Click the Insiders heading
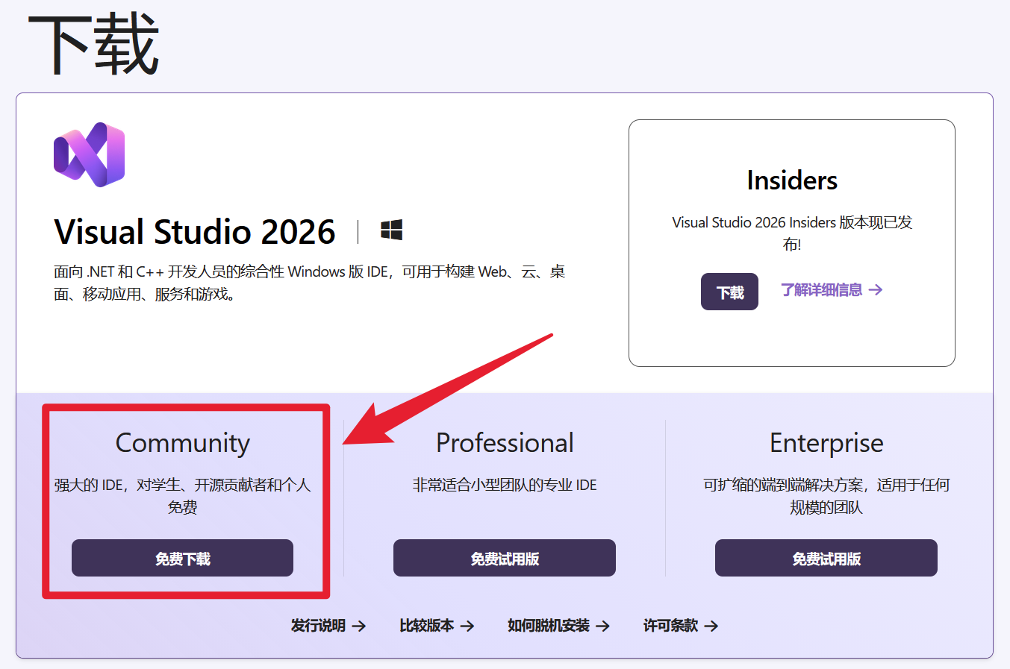This screenshot has height=669, width=1010. click(792, 180)
